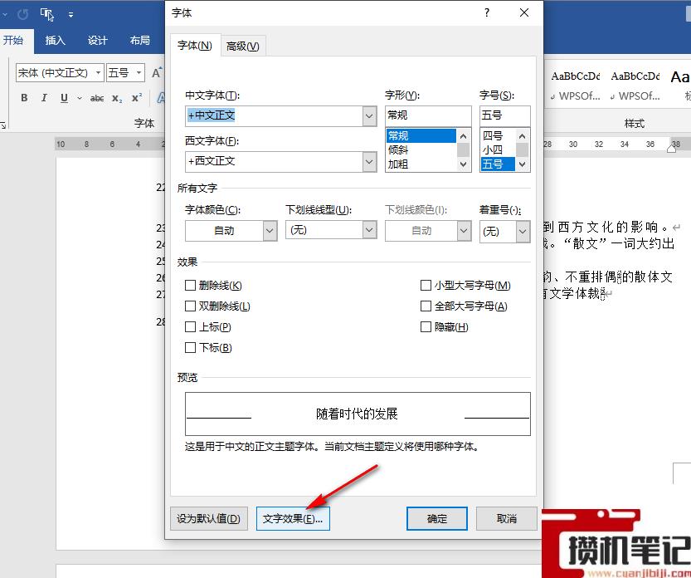
Task: Select 五号 in the 字号 list
Action: point(498,164)
